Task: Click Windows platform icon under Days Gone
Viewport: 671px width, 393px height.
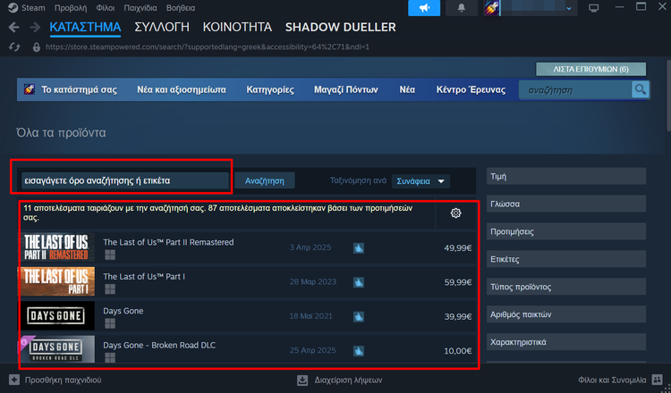Action: point(110,323)
